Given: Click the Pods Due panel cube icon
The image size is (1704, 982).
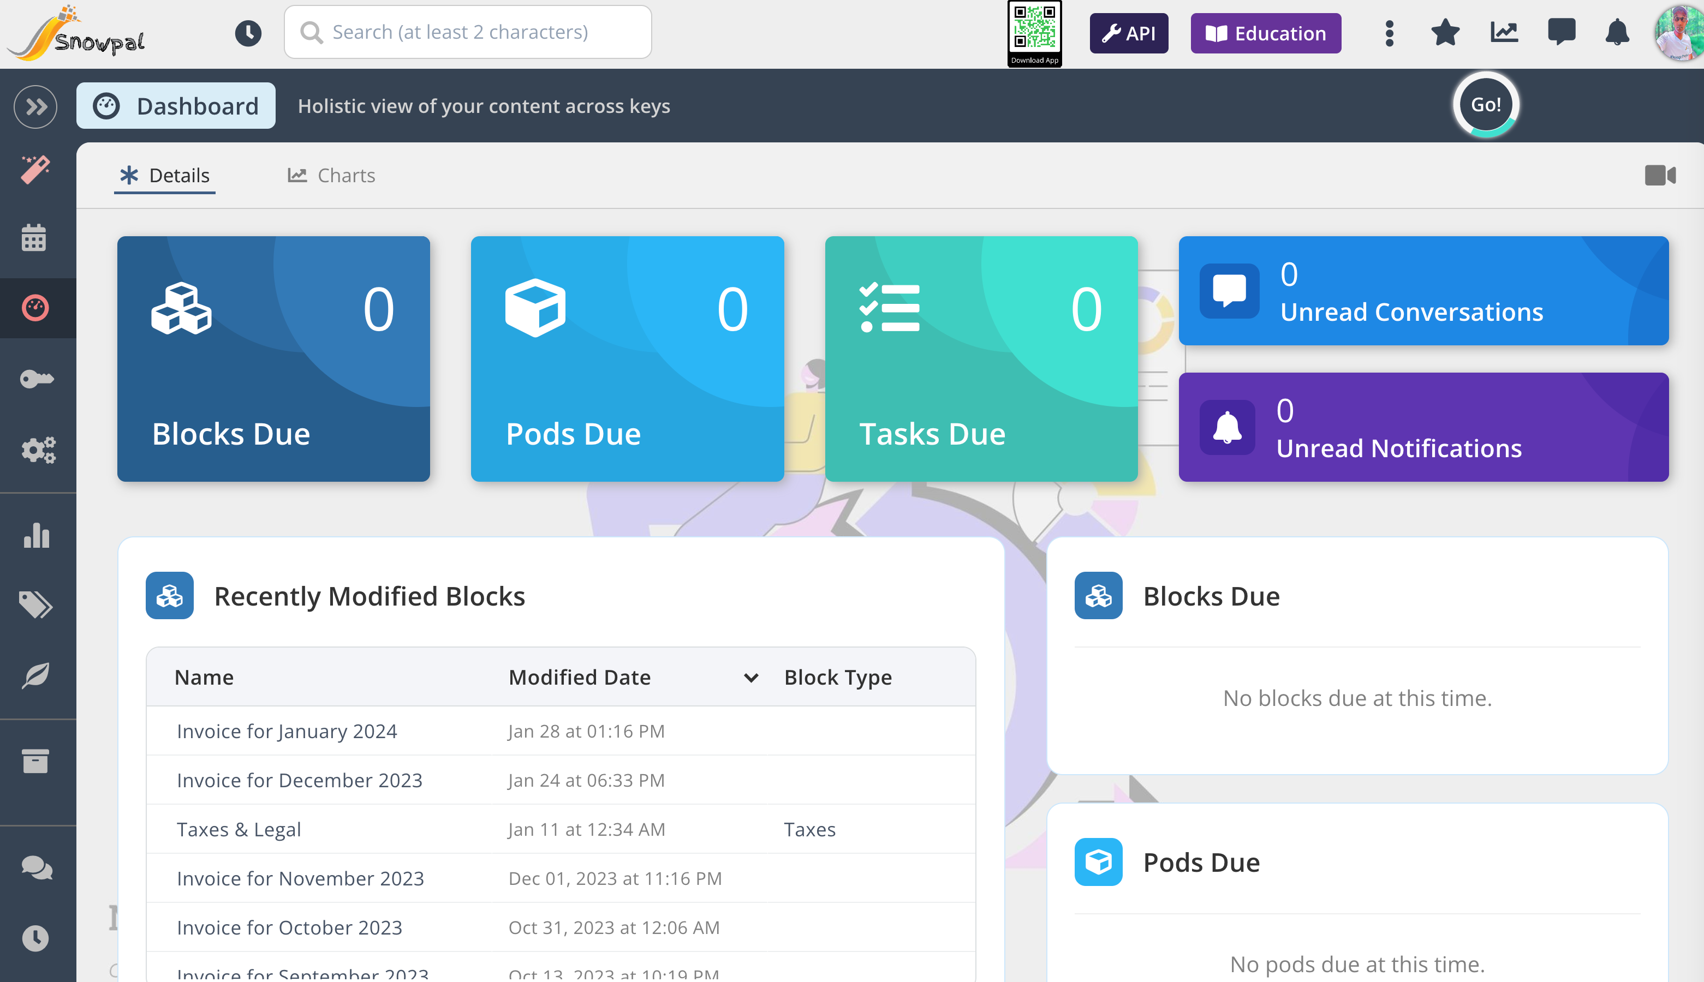Looking at the screenshot, I should pyautogui.click(x=1098, y=862).
